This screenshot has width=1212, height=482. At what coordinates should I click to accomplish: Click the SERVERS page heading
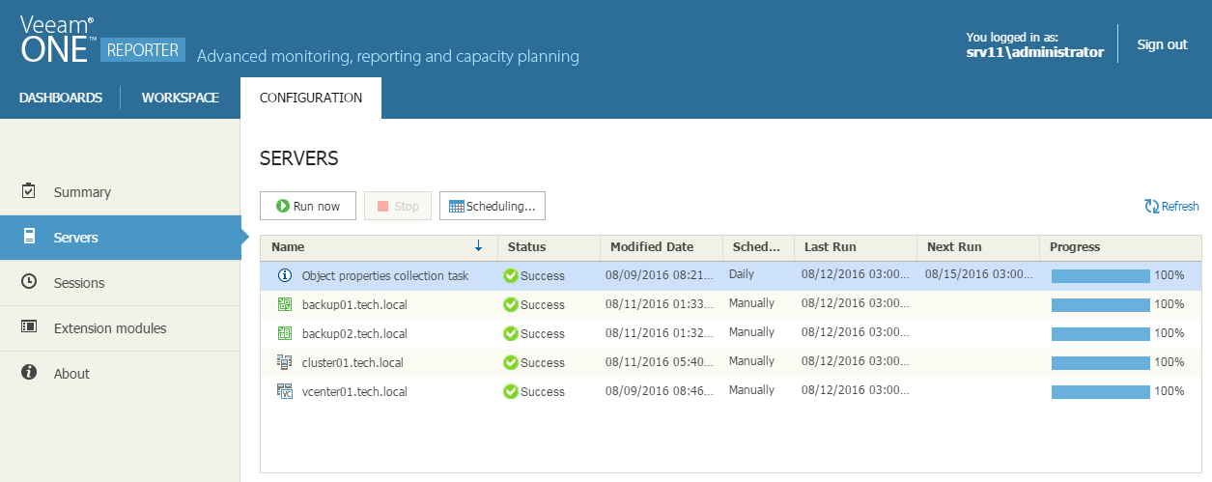[299, 157]
